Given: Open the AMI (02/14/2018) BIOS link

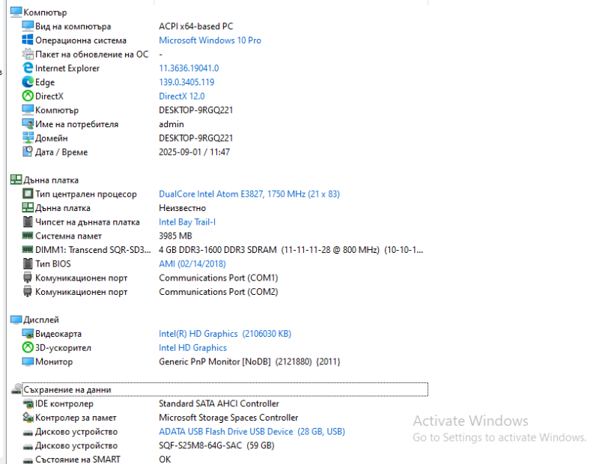Looking at the screenshot, I should point(192,263).
